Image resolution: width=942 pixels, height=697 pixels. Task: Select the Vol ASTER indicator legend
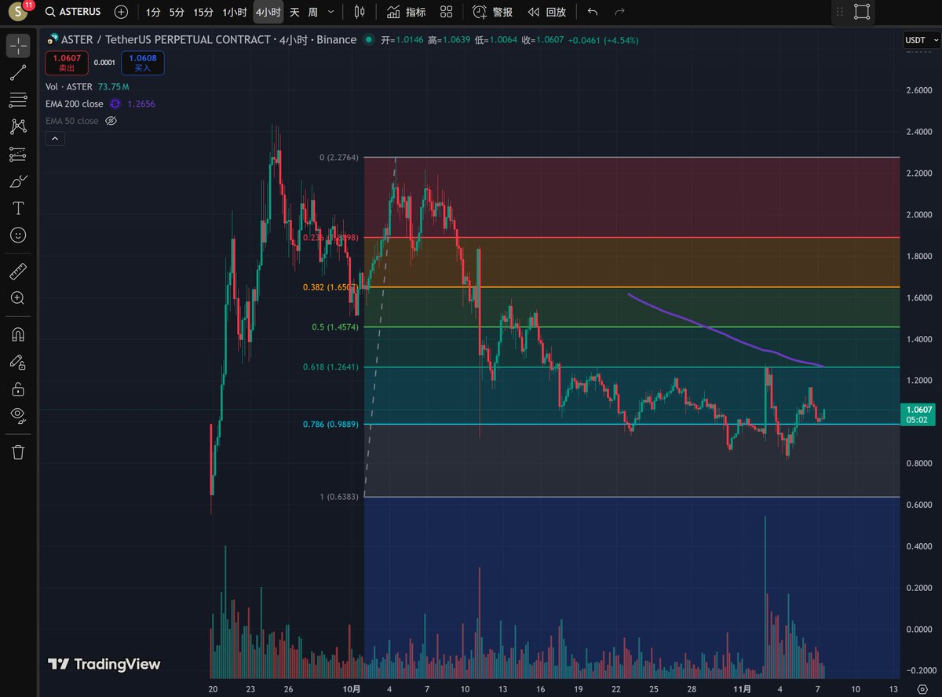69,86
